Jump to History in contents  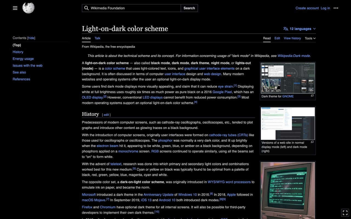pos(18,52)
